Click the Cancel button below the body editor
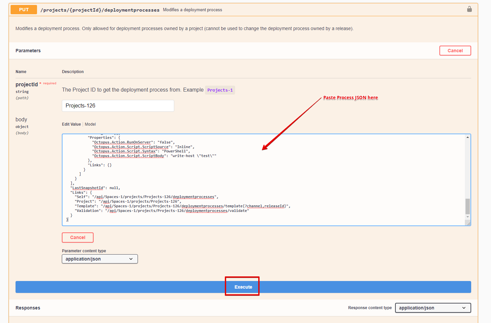The height and width of the screenshot is (323, 491). 77,237
